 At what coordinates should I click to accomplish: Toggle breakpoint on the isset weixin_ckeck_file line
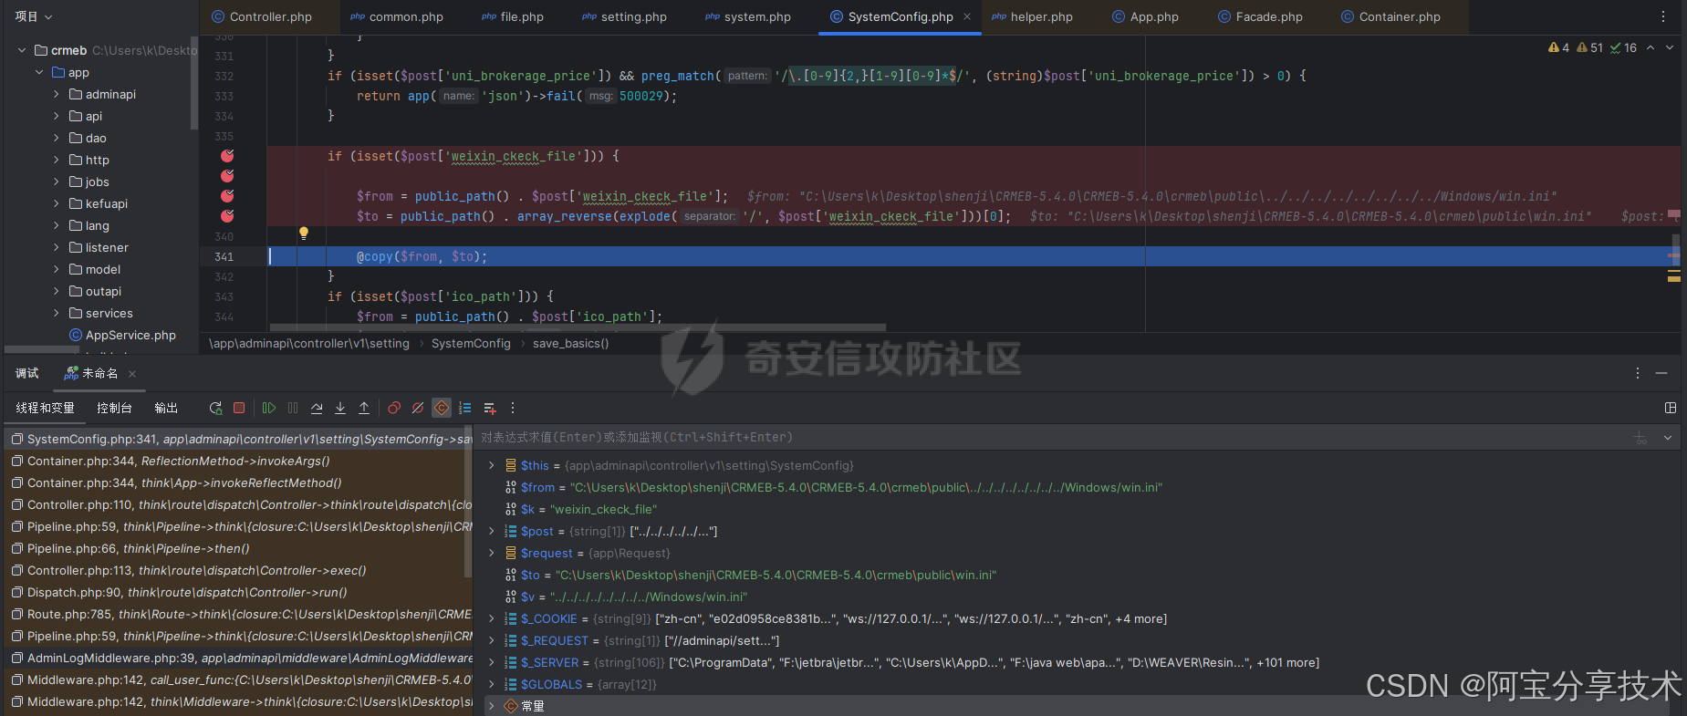(x=227, y=156)
